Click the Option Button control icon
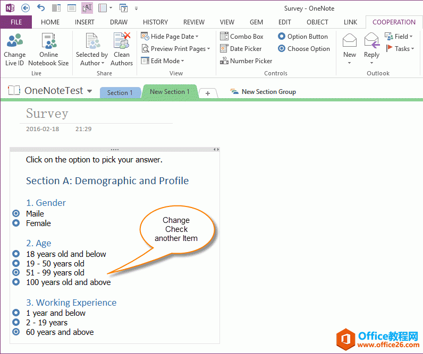423x354 pixels. [302, 37]
